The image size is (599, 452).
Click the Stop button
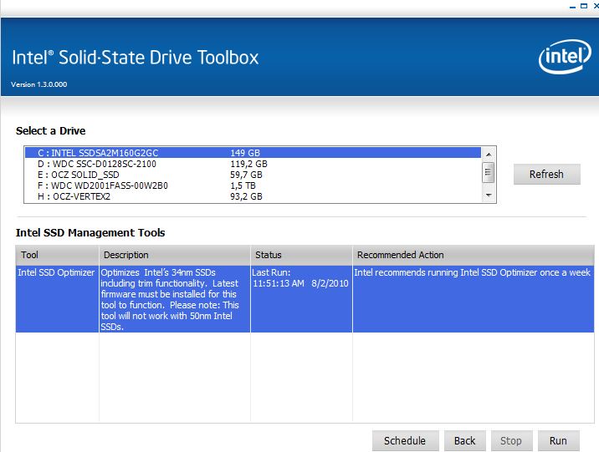click(x=511, y=440)
